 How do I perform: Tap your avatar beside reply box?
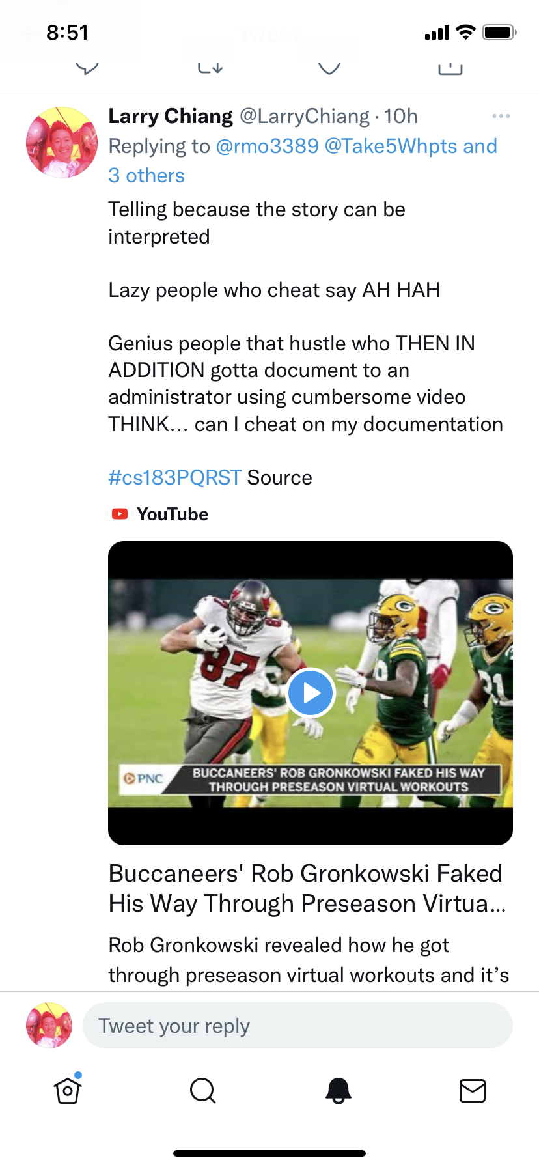(49, 1026)
